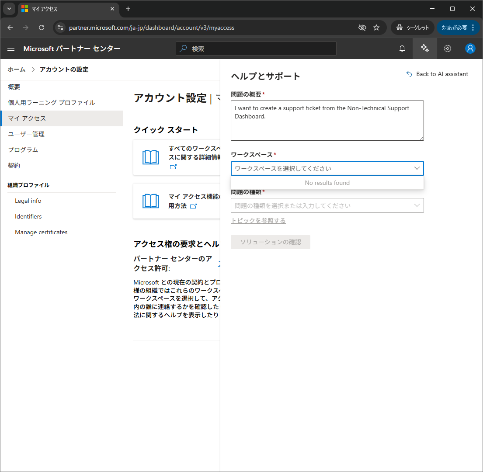Toggle the AI assistant sparkle icon

point(425,49)
